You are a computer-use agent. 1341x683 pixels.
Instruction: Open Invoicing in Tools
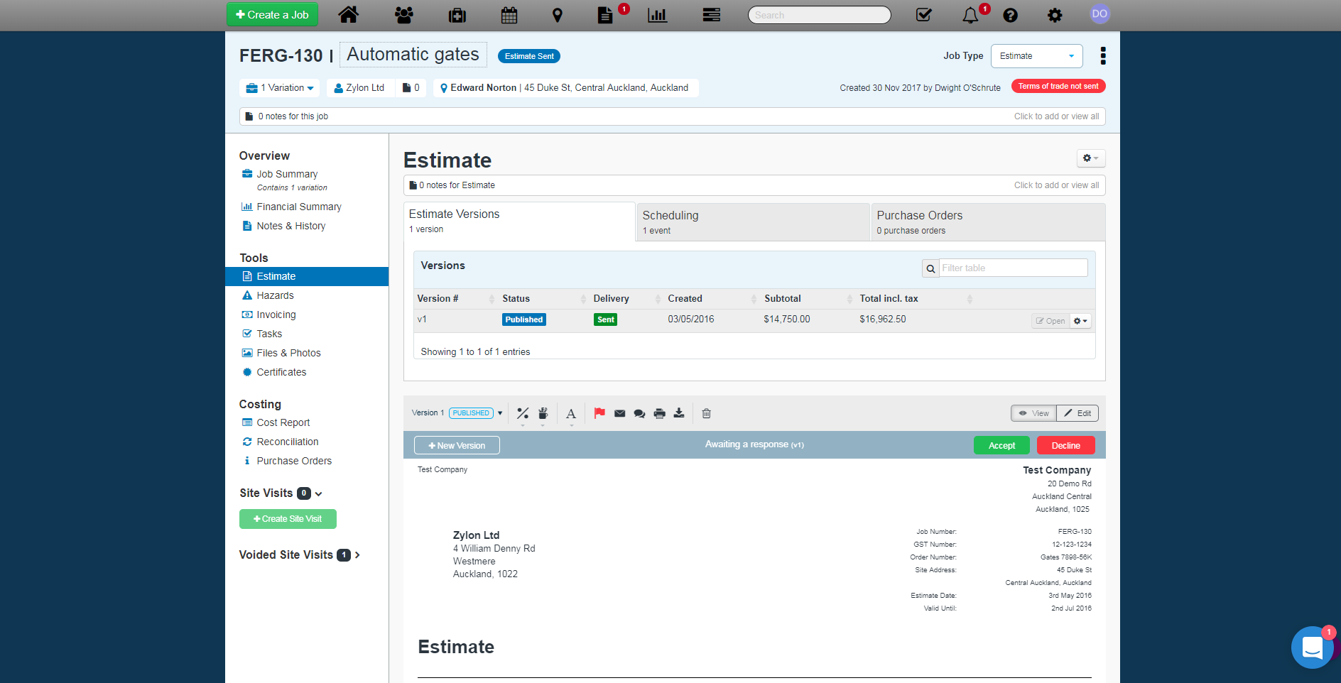tap(276, 315)
